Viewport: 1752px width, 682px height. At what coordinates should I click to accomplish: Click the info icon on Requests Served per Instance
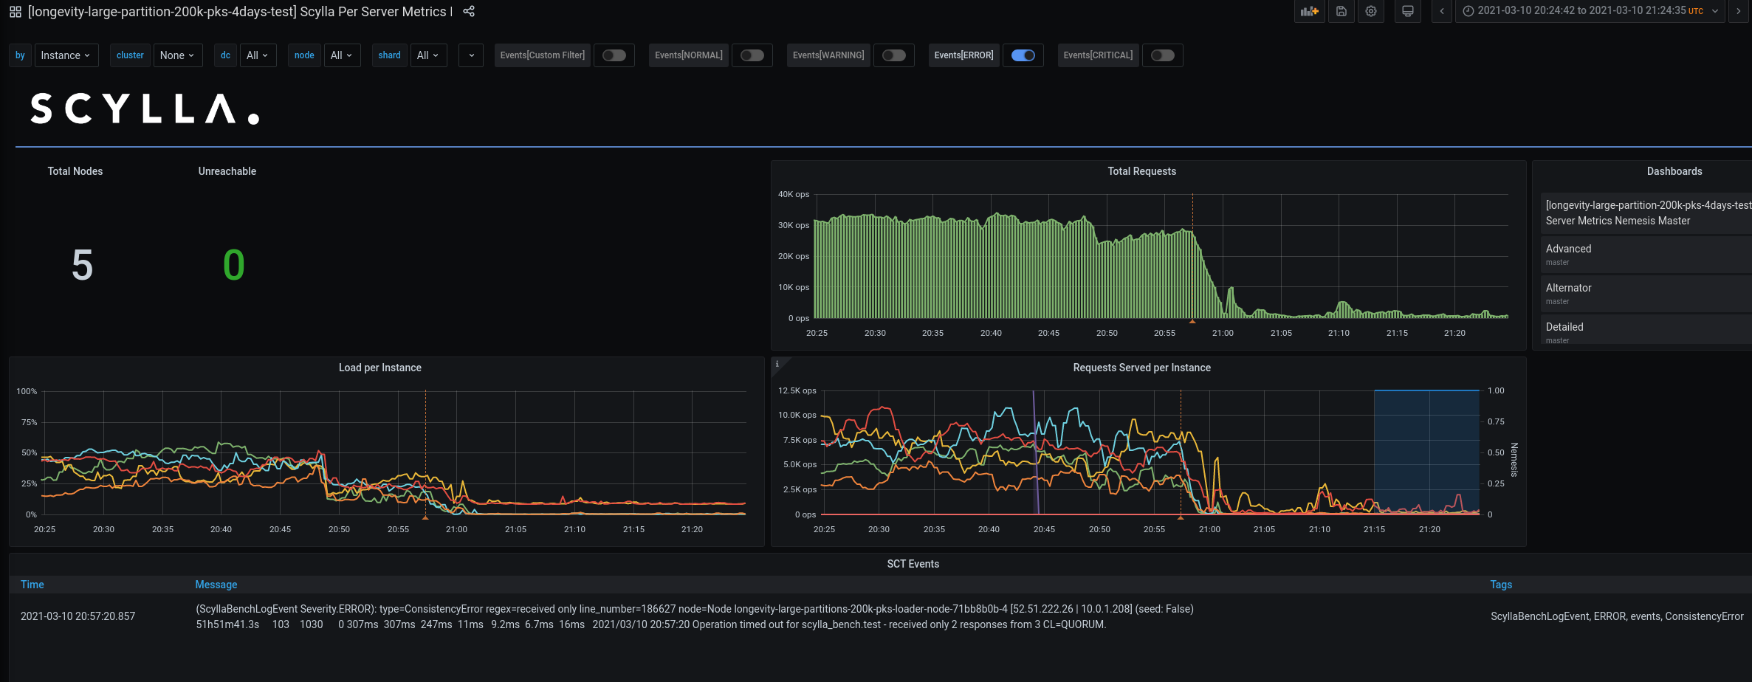[777, 364]
